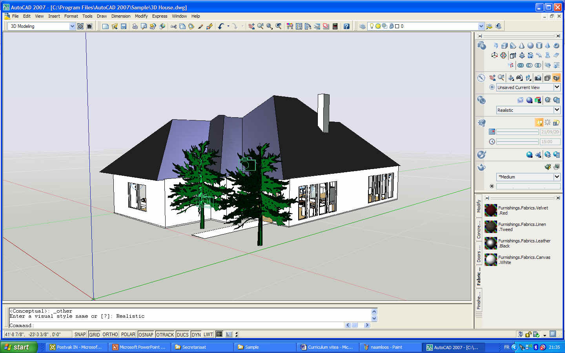This screenshot has height=353, width=565.
Task: Switch to the Doors tool palette tab
Action: 479,253
